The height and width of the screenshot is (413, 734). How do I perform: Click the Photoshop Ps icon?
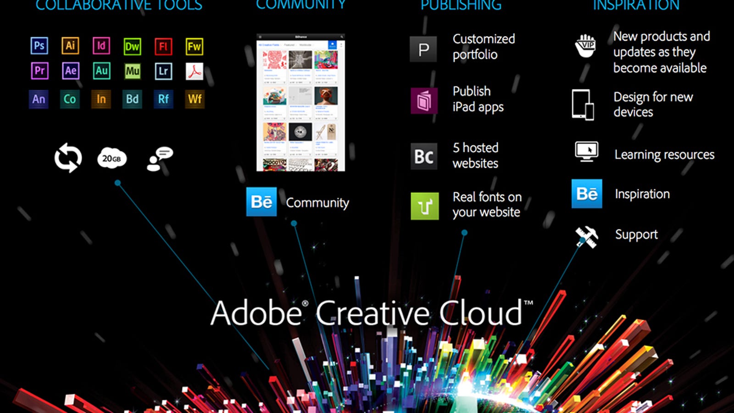click(x=39, y=46)
